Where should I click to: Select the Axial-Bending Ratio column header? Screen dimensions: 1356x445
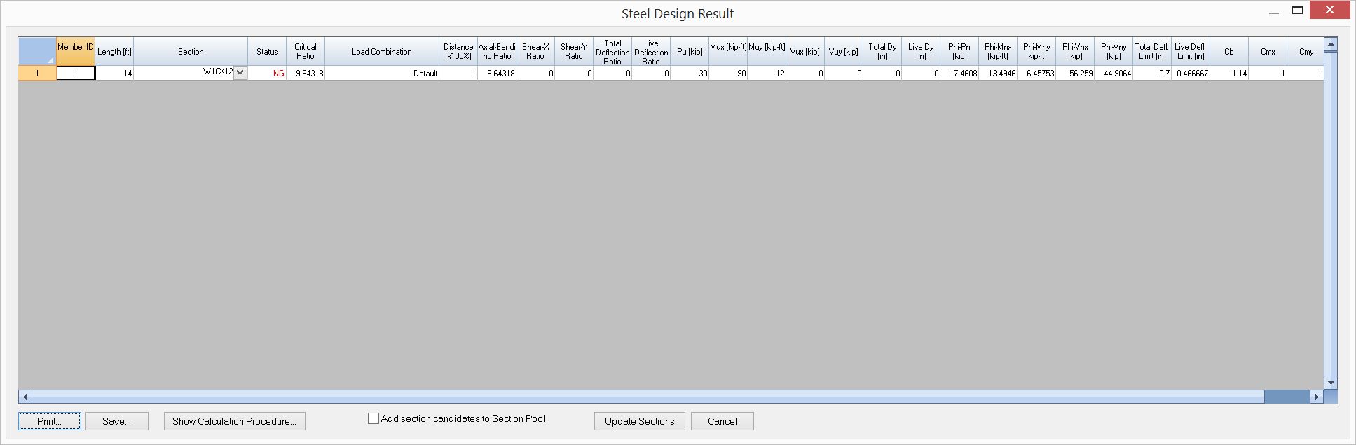(497, 51)
